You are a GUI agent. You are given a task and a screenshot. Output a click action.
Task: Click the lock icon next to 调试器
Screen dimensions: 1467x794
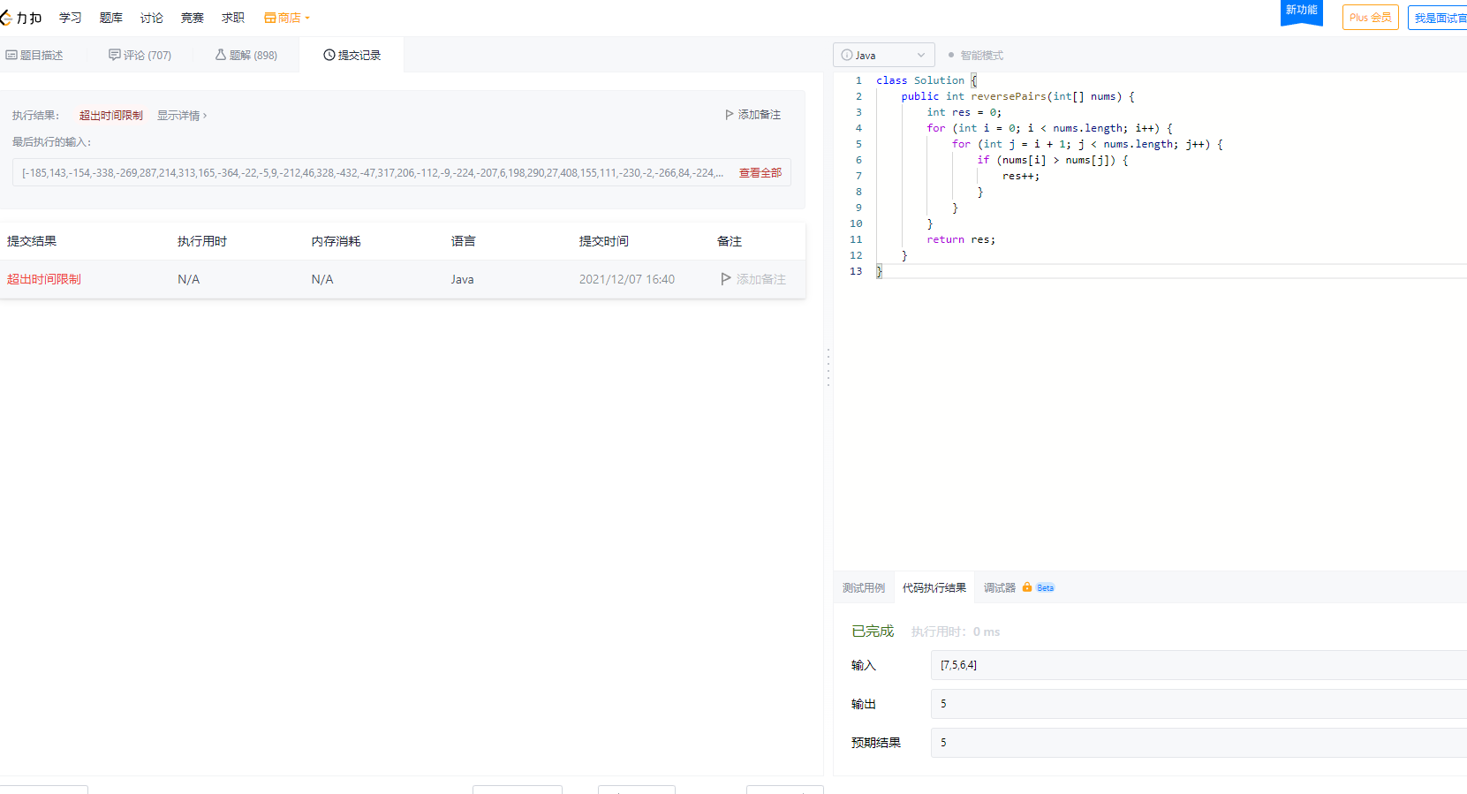1027,587
